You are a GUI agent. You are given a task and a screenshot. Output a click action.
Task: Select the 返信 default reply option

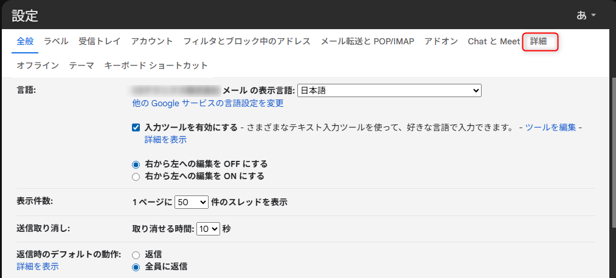(136, 255)
